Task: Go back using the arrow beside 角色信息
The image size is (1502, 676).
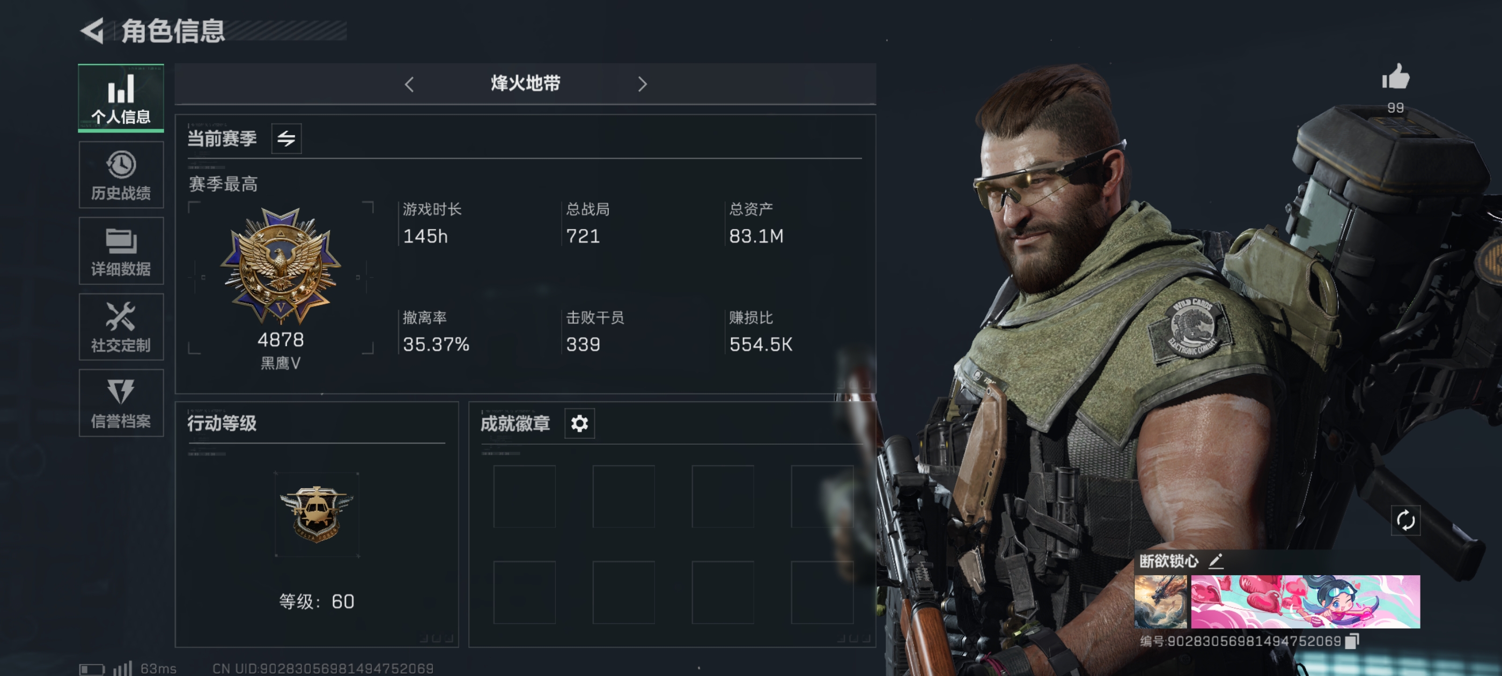Action: click(93, 31)
